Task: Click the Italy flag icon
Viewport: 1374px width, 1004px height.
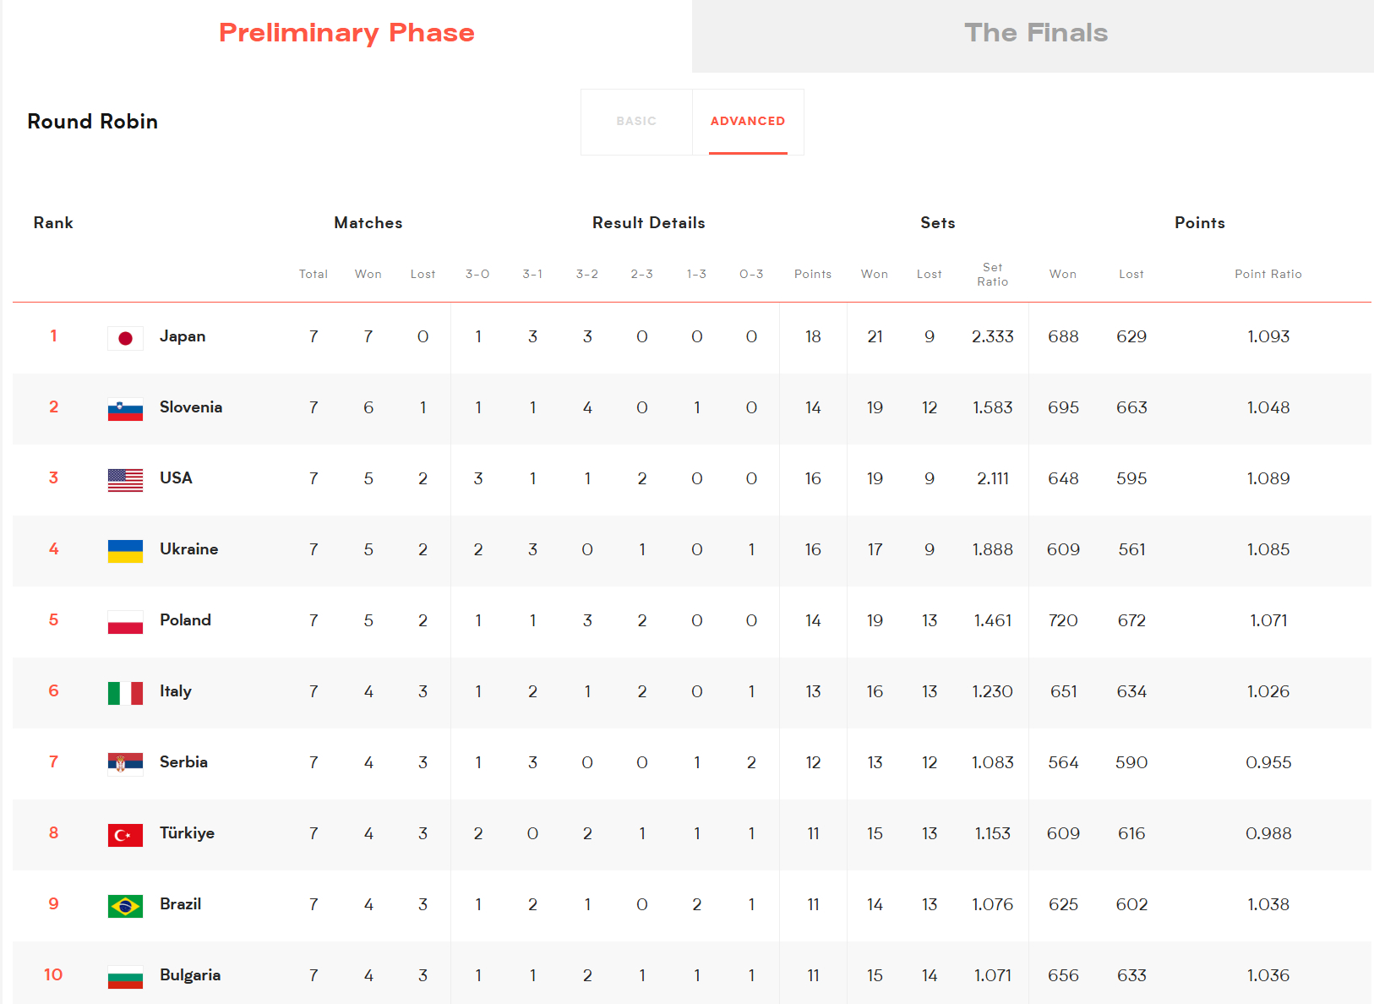Action: point(125,693)
